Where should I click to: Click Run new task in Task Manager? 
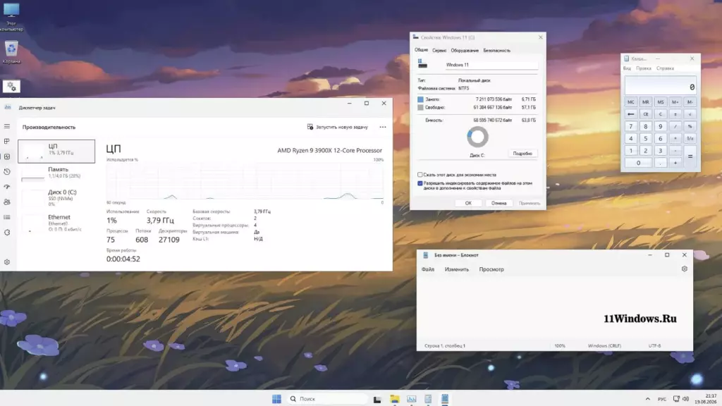pos(338,127)
